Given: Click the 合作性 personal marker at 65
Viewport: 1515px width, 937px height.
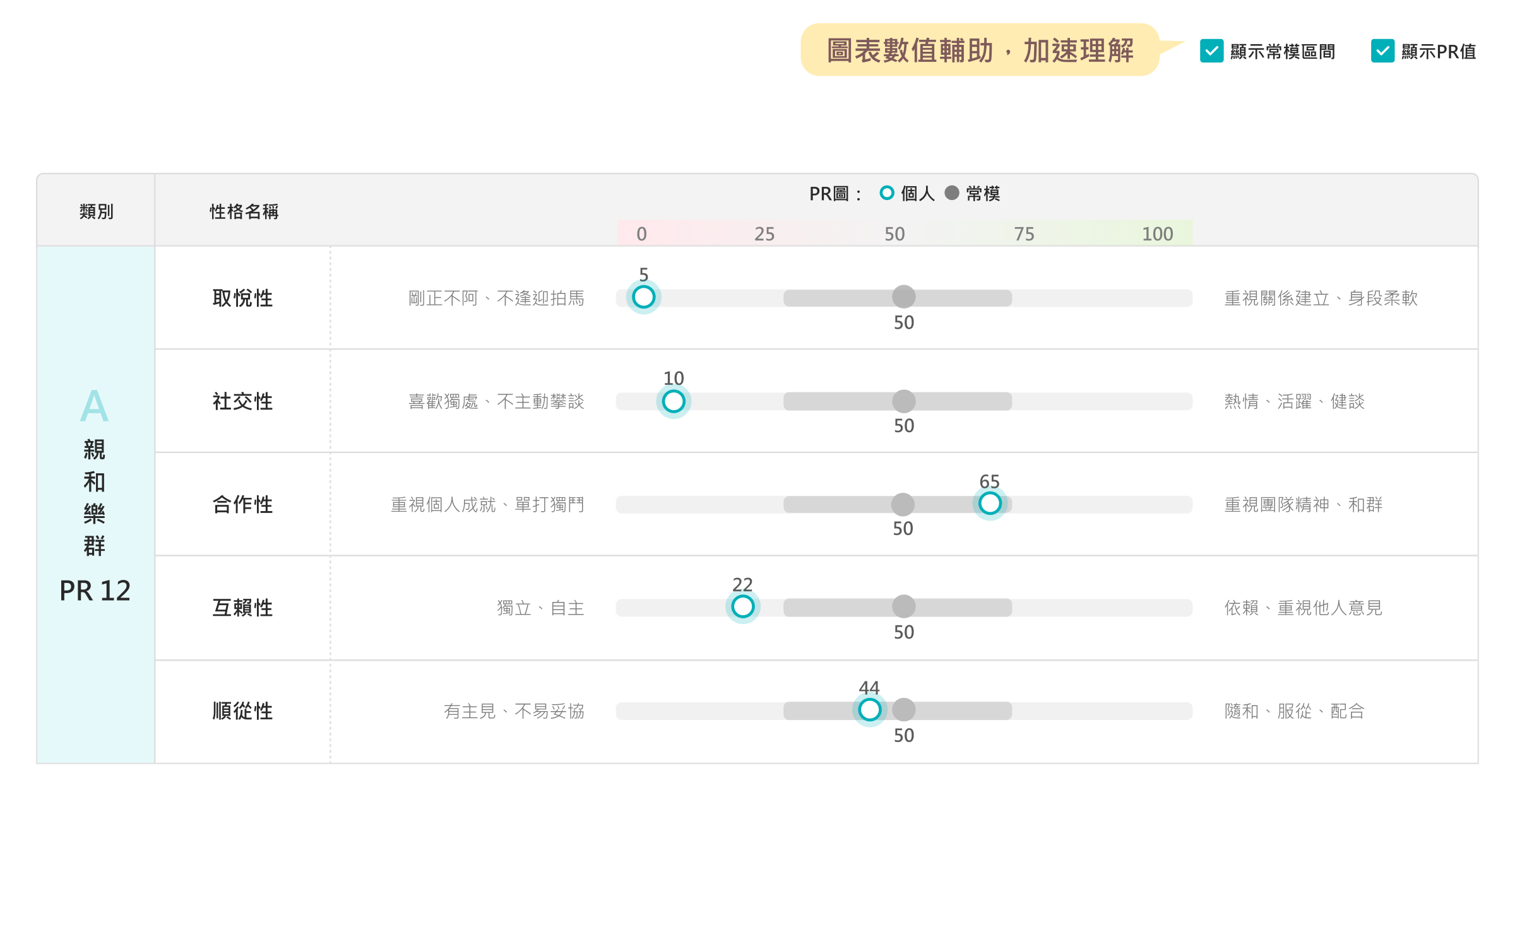Looking at the screenshot, I should click(x=989, y=504).
